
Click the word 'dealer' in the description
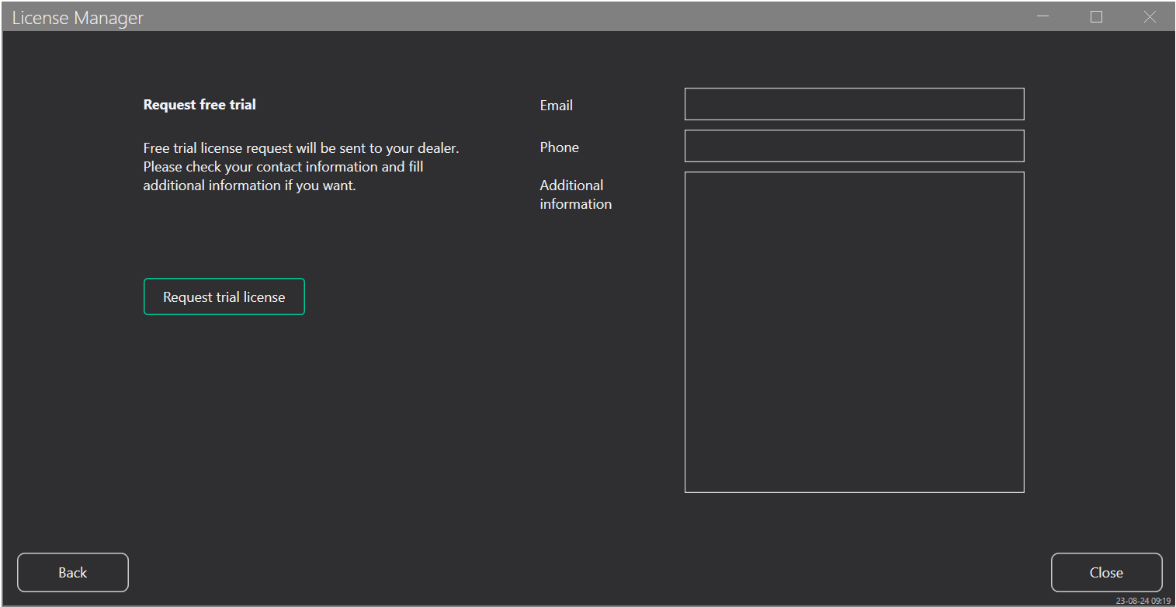point(439,148)
